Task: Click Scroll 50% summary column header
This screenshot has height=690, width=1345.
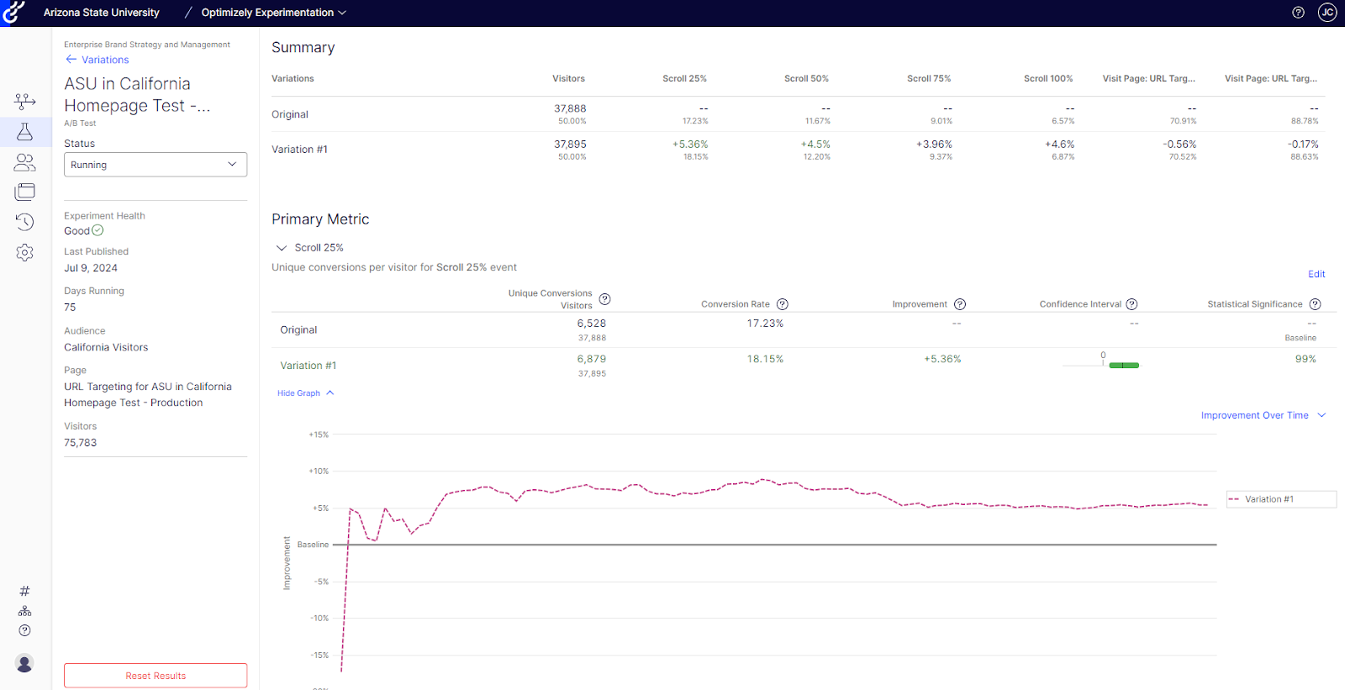Action: click(x=806, y=78)
